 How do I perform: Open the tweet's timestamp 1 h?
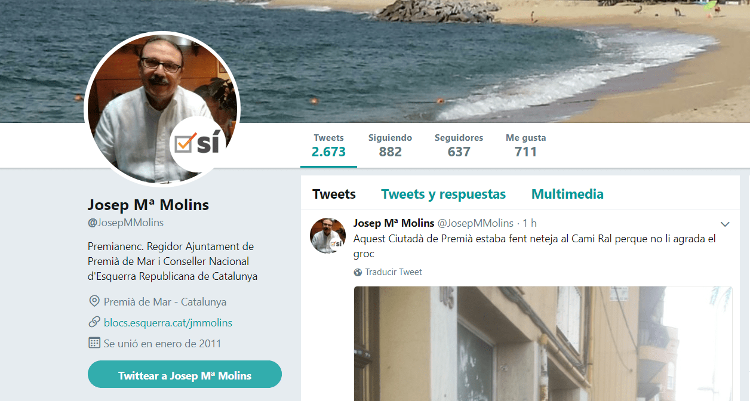pyautogui.click(x=530, y=223)
